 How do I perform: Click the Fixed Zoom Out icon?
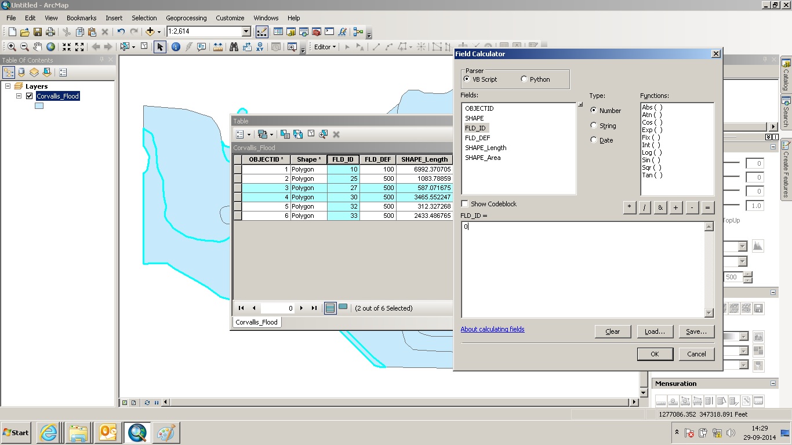pos(79,47)
